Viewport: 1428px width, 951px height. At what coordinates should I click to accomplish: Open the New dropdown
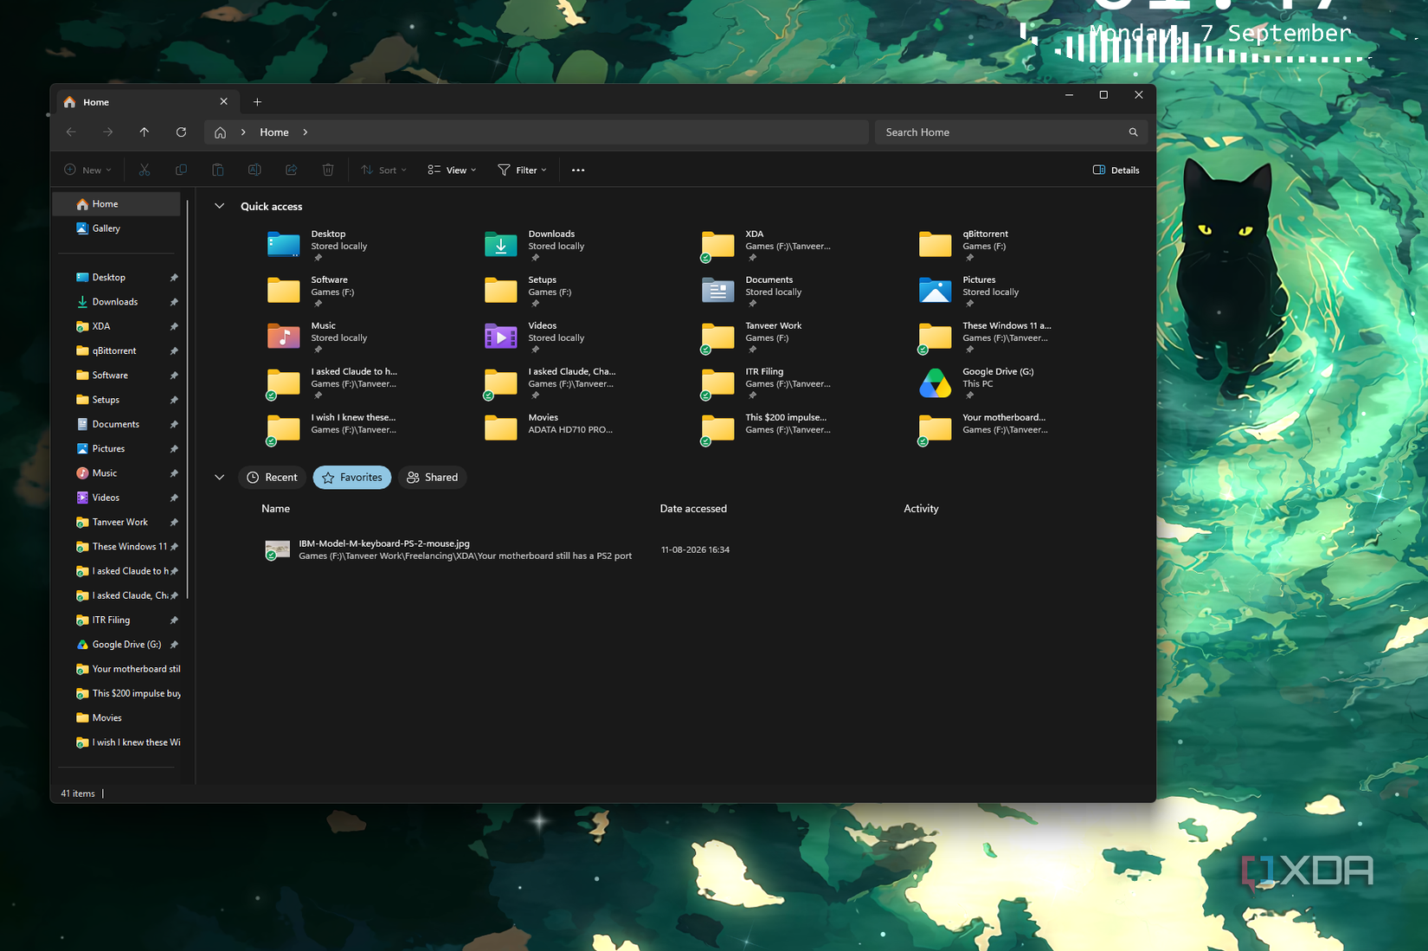[x=87, y=170]
